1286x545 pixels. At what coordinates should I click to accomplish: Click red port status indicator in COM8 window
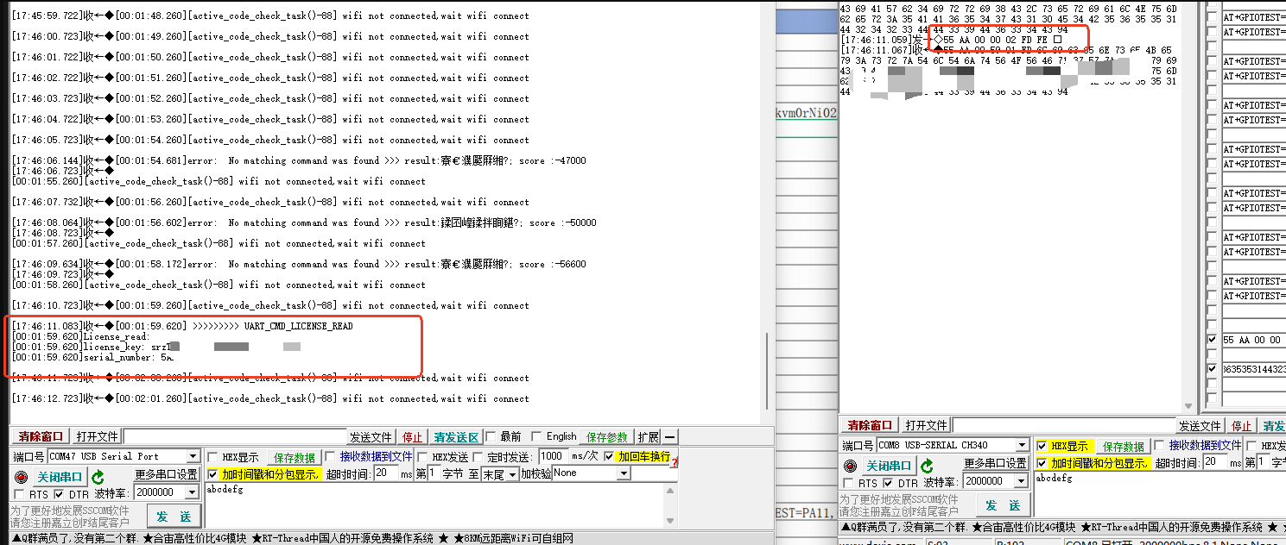click(x=850, y=467)
